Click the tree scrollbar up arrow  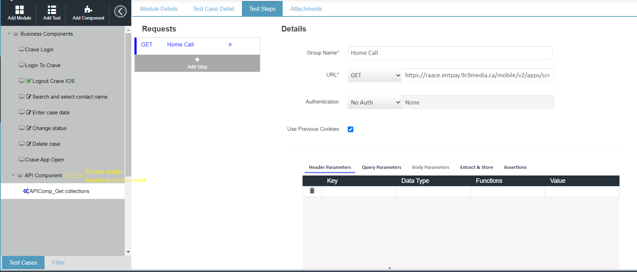point(128,30)
